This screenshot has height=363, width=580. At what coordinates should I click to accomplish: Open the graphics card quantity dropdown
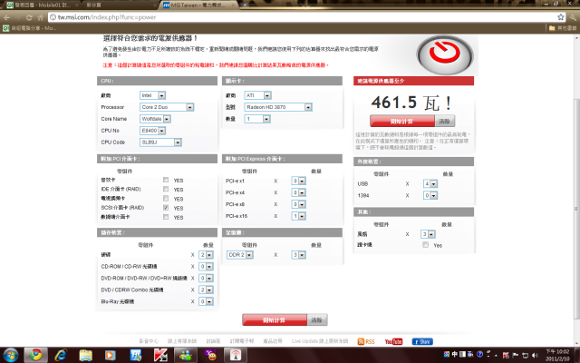click(x=257, y=119)
